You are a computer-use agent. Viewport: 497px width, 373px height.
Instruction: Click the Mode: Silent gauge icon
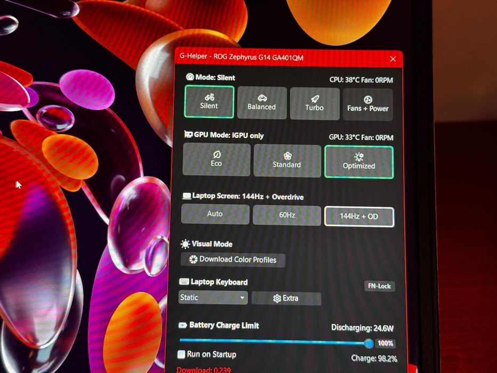coord(190,77)
